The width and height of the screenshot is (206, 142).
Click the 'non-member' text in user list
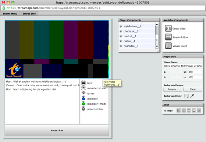point(95,109)
